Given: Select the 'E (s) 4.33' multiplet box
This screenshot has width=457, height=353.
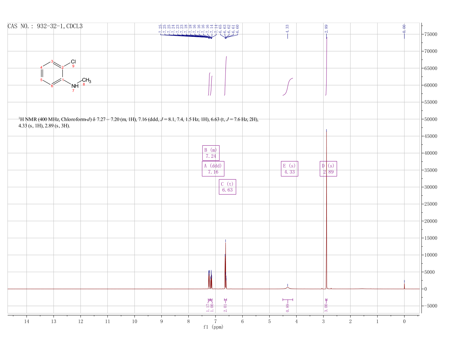Looking at the screenshot, I should click(x=289, y=169).
